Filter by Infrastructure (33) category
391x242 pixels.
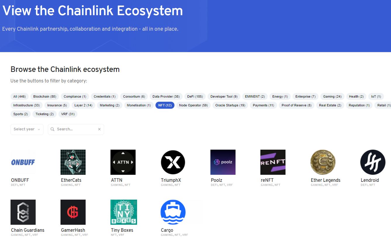[x=27, y=105]
